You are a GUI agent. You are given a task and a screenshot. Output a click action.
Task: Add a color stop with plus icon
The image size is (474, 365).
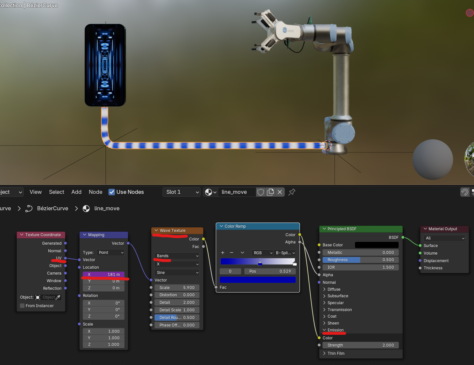[x=223, y=253]
